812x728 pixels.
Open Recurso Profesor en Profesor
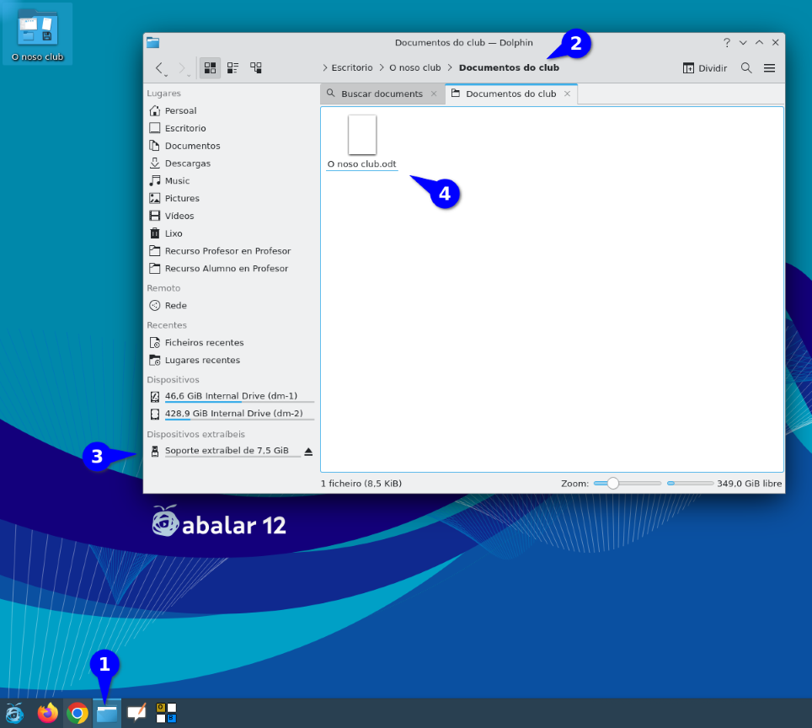[231, 251]
